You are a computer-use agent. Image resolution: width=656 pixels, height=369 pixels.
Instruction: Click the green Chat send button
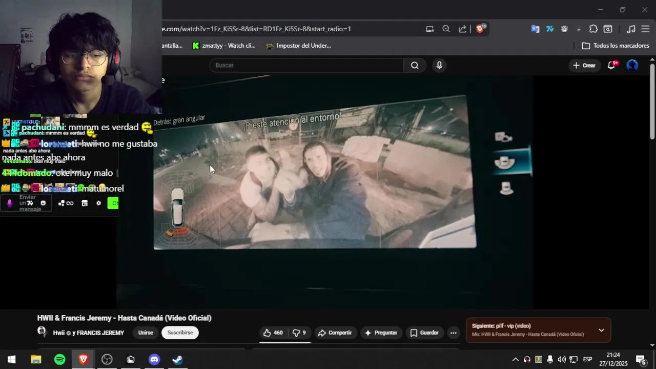click(x=113, y=203)
